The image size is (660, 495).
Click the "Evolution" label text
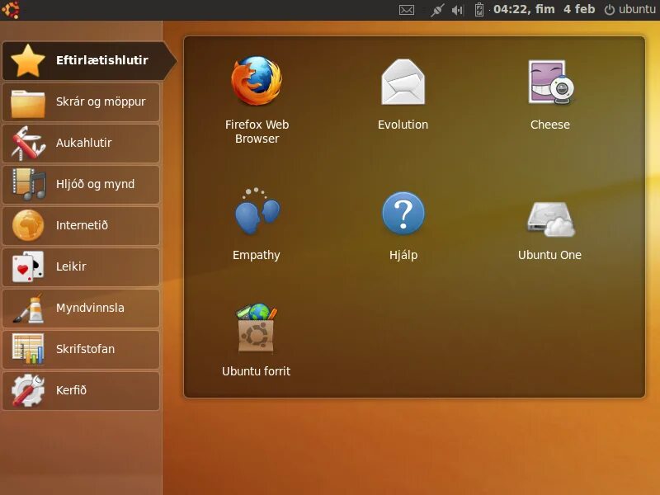coord(403,125)
